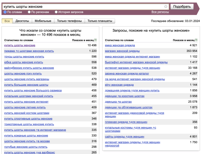Open the купить шорты женские keyword link
The height and width of the screenshot is (154, 204).
tap(20, 45)
